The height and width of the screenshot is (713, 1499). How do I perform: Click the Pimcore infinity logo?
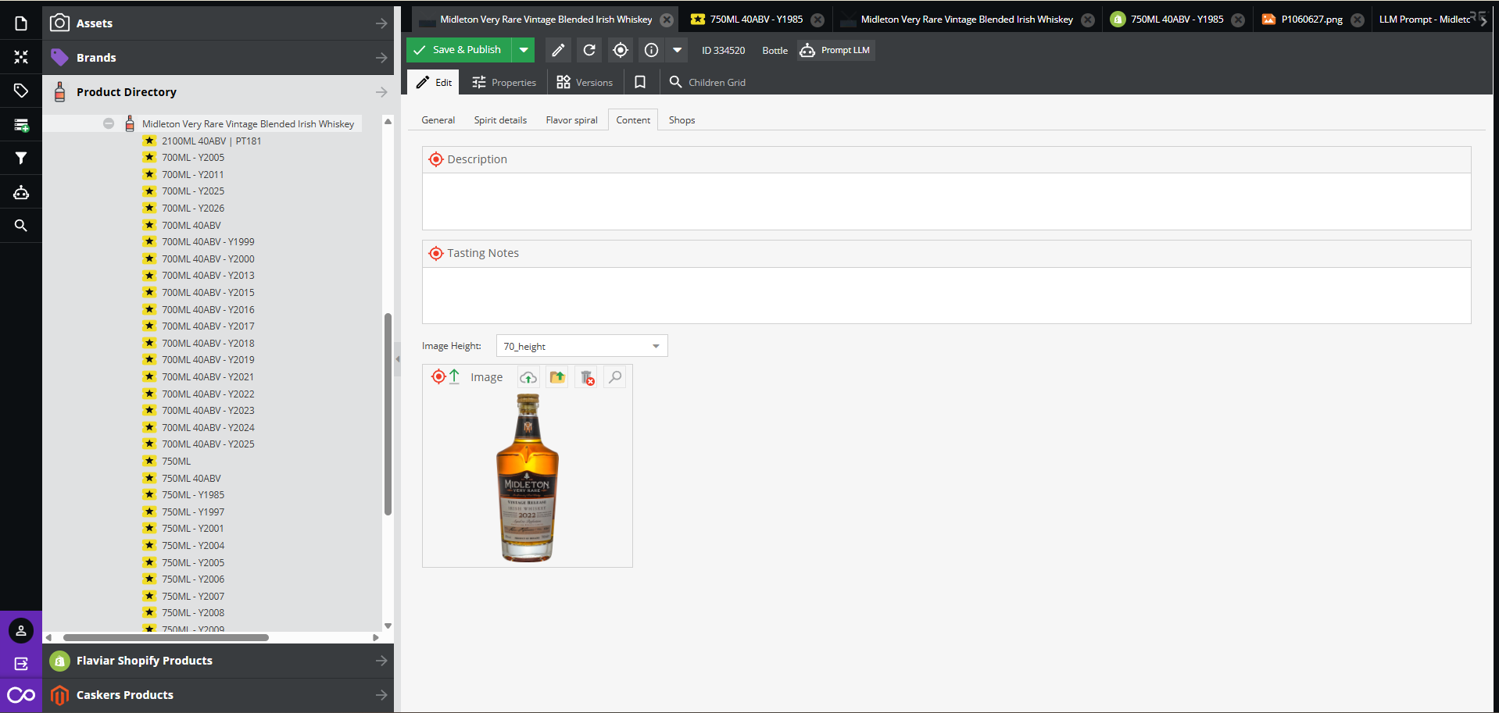click(21, 695)
